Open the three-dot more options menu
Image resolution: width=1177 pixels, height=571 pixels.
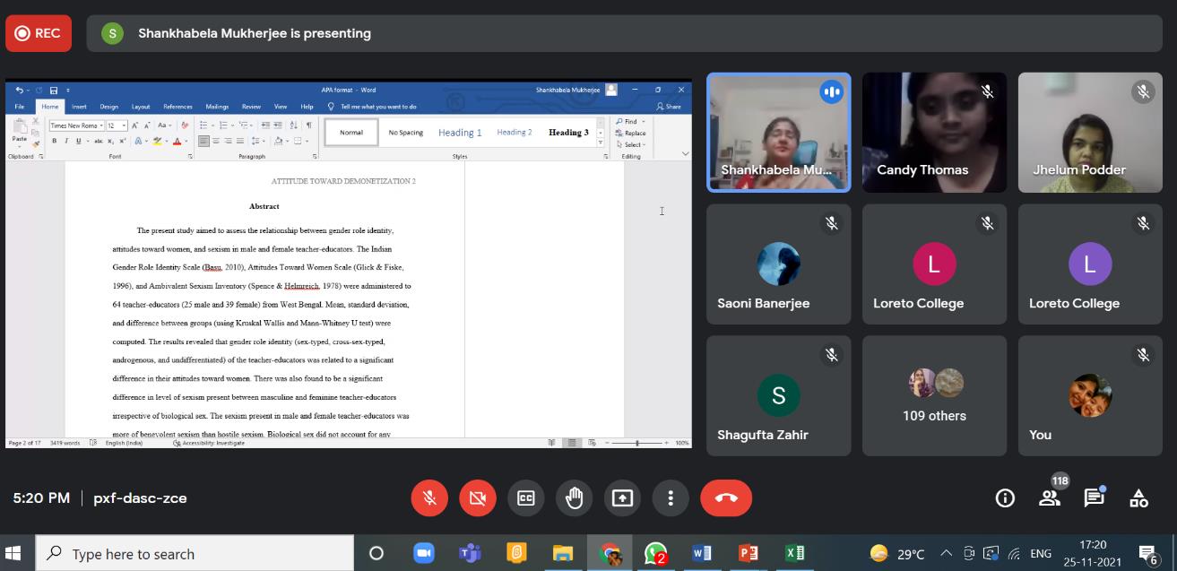click(x=671, y=498)
